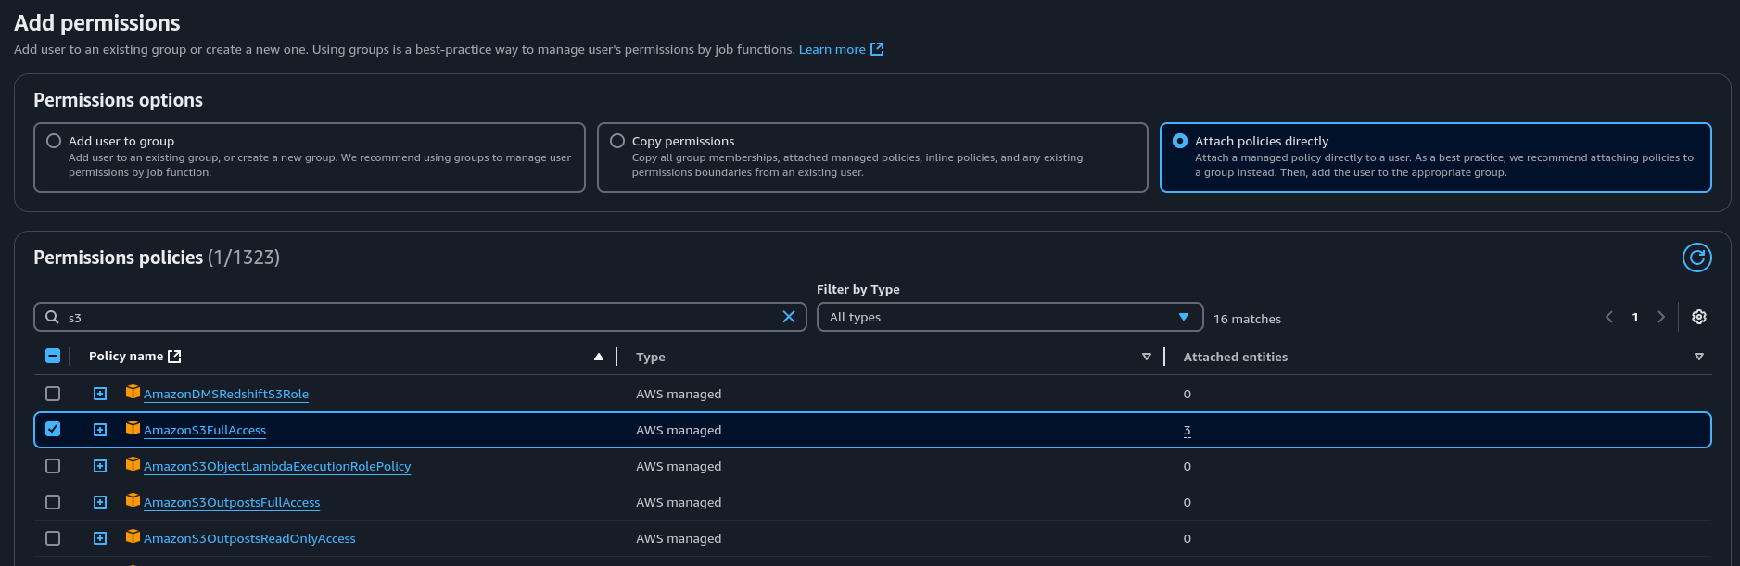Click the Policy name column header
This screenshot has width=1740, height=566.
(x=126, y=356)
